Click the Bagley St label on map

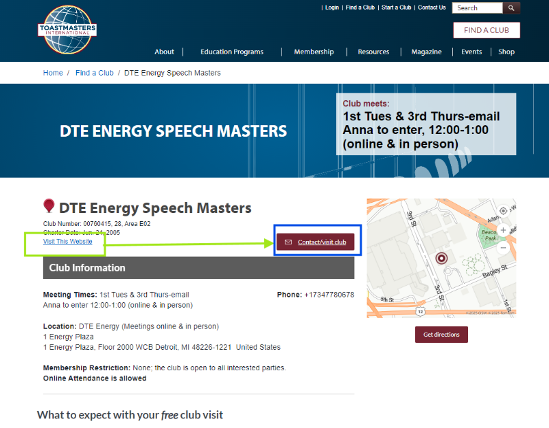point(495,271)
